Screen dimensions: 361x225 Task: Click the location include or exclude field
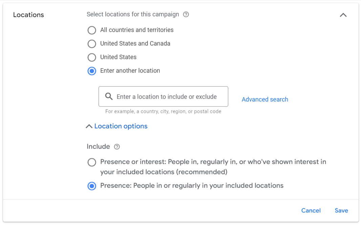[163, 96]
